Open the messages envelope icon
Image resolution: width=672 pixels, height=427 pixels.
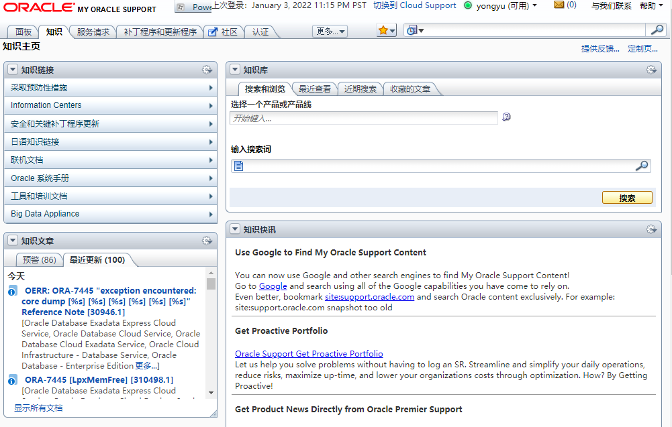click(559, 5)
